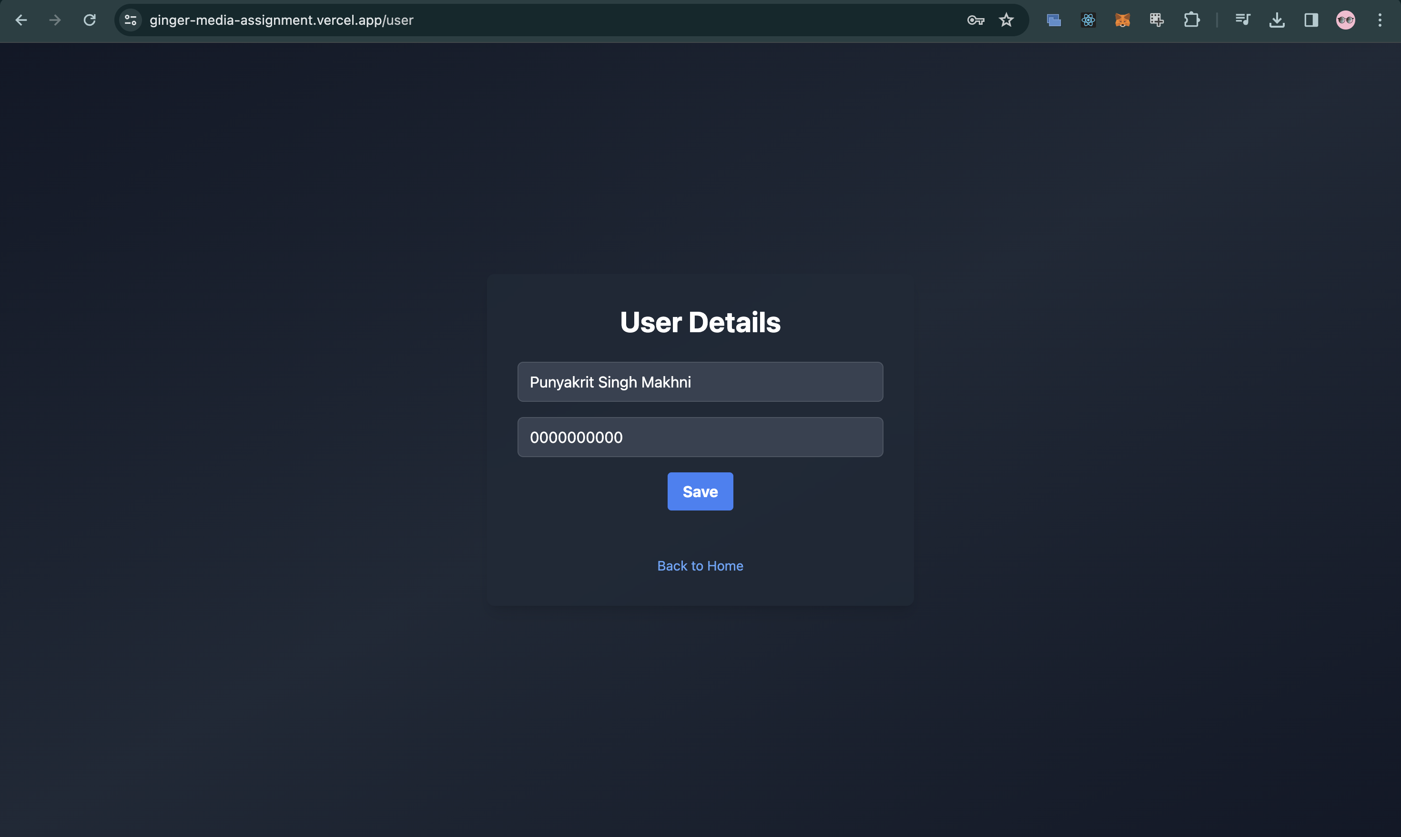1401x837 pixels.
Task: Click the grid-plus extension icon
Action: [x=1157, y=20]
